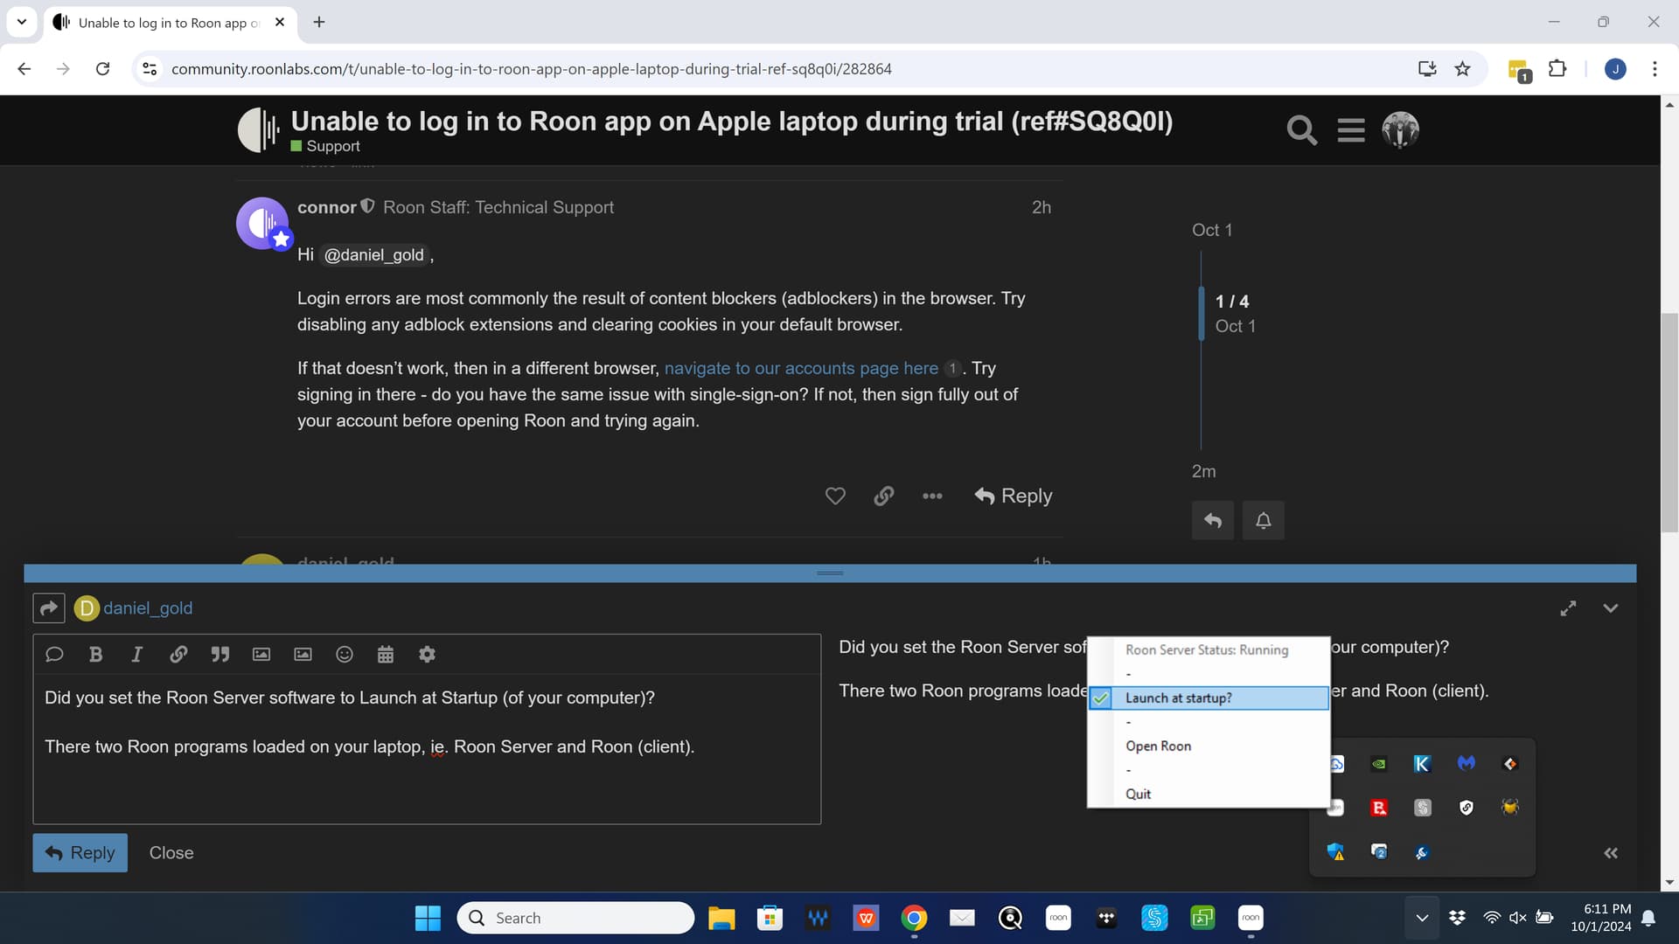
Task: Open Chrome from the taskbar
Action: [x=914, y=918]
